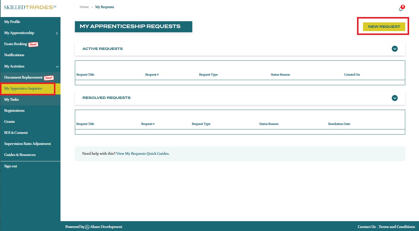This screenshot has width=419, height=231.
Task: Click Sign out in sidebar
Action: tap(10, 166)
